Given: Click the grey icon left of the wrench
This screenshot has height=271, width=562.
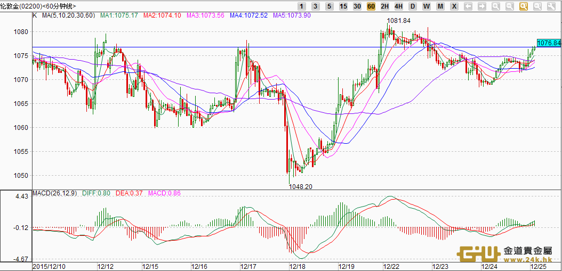Looking at the screenshot, I should click(x=536, y=6).
